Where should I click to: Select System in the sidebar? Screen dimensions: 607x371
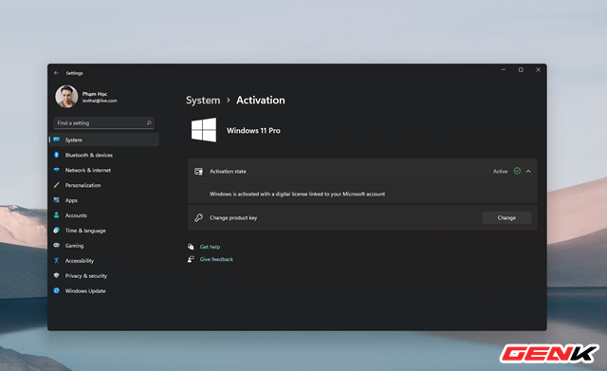[104, 139]
